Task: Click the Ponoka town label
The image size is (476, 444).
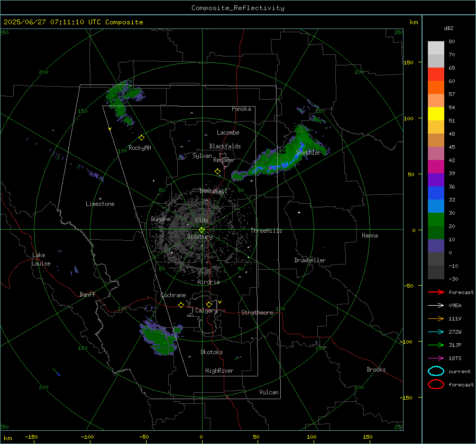Action: [x=241, y=109]
